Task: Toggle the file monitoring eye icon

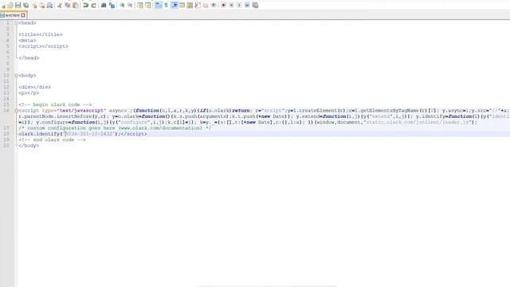Action: 214,6
